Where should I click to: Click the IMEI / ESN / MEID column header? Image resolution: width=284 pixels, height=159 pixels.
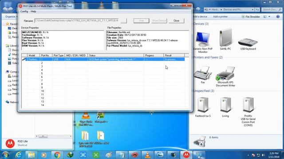click(76, 55)
